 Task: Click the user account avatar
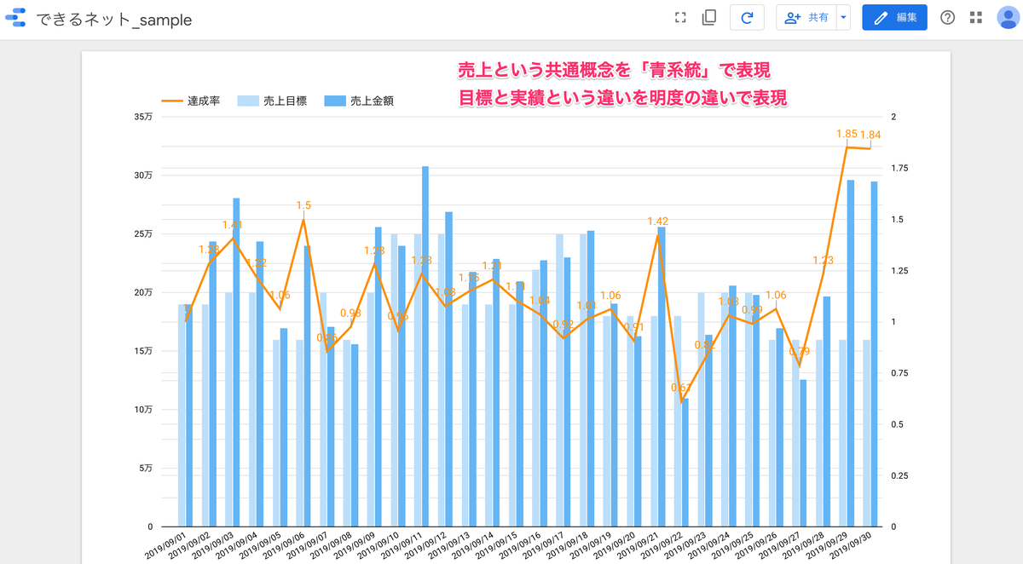coord(1008,18)
